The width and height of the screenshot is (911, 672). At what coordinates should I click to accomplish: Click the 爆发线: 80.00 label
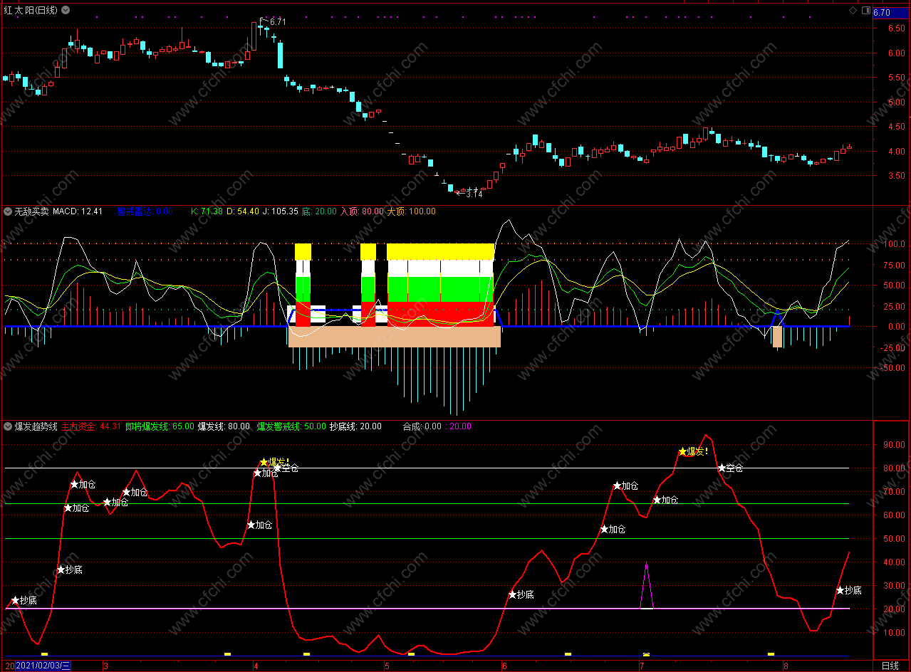pyautogui.click(x=224, y=427)
